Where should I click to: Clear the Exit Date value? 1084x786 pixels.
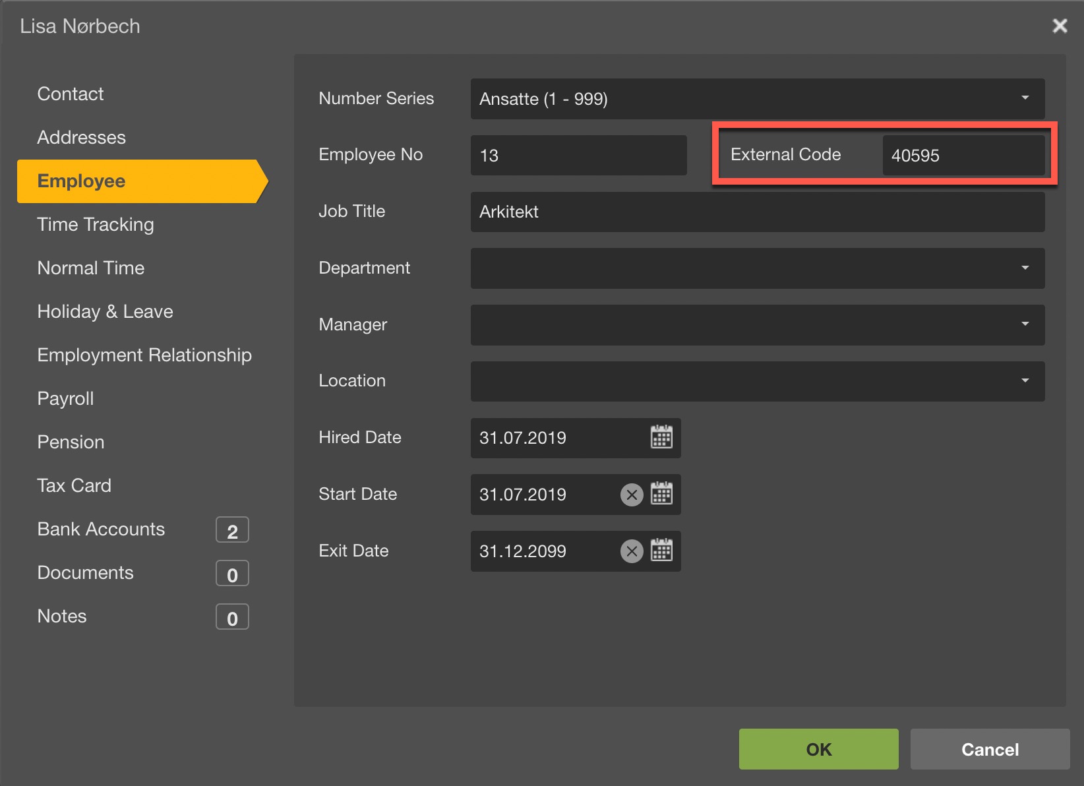pyautogui.click(x=632, y=551)
